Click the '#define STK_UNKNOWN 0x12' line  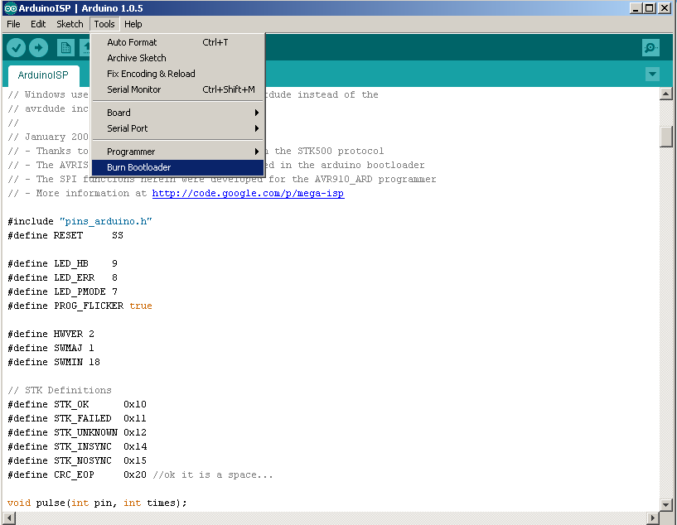pyautogui.click(x=77, y=433)
